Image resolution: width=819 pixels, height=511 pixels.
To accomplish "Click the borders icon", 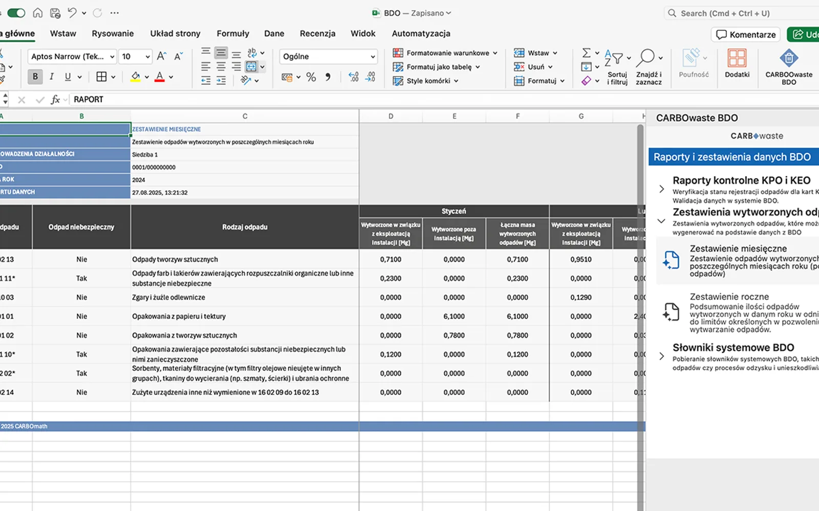I will [101, 77].
